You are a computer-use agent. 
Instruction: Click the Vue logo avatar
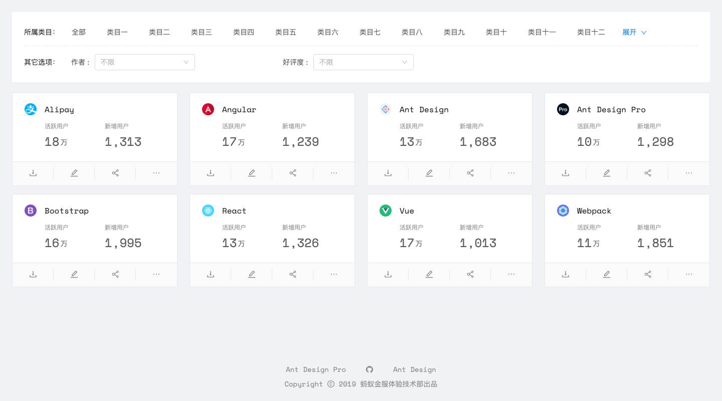click(386, 211)
